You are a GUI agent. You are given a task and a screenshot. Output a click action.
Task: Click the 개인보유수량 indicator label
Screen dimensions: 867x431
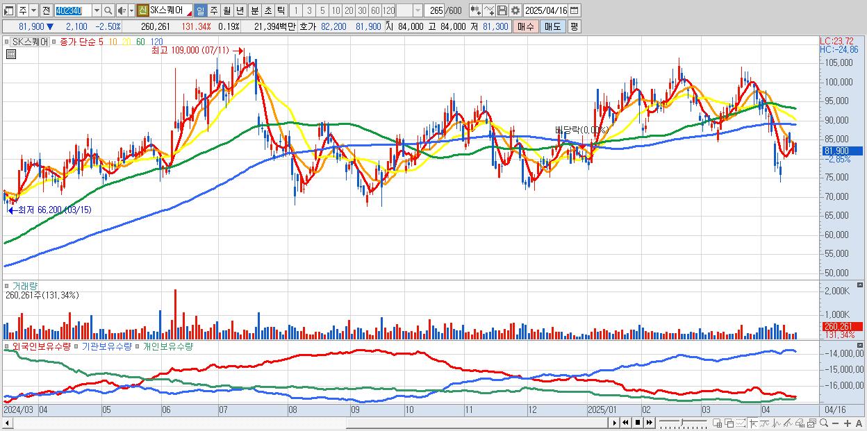pos(167,346)
